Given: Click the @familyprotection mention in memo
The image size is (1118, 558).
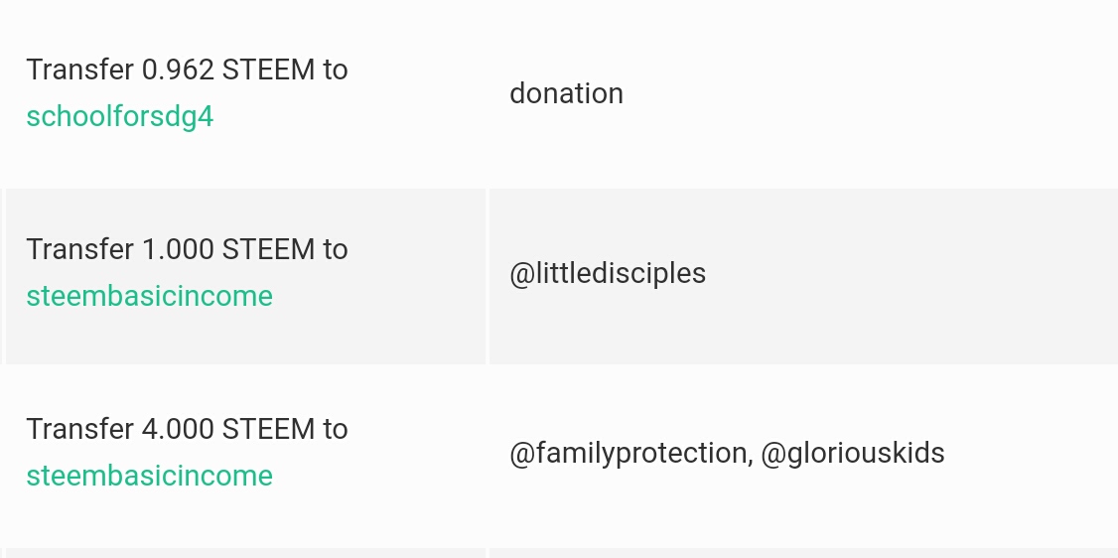Looking at the screenshot, I should pos(628,453).
